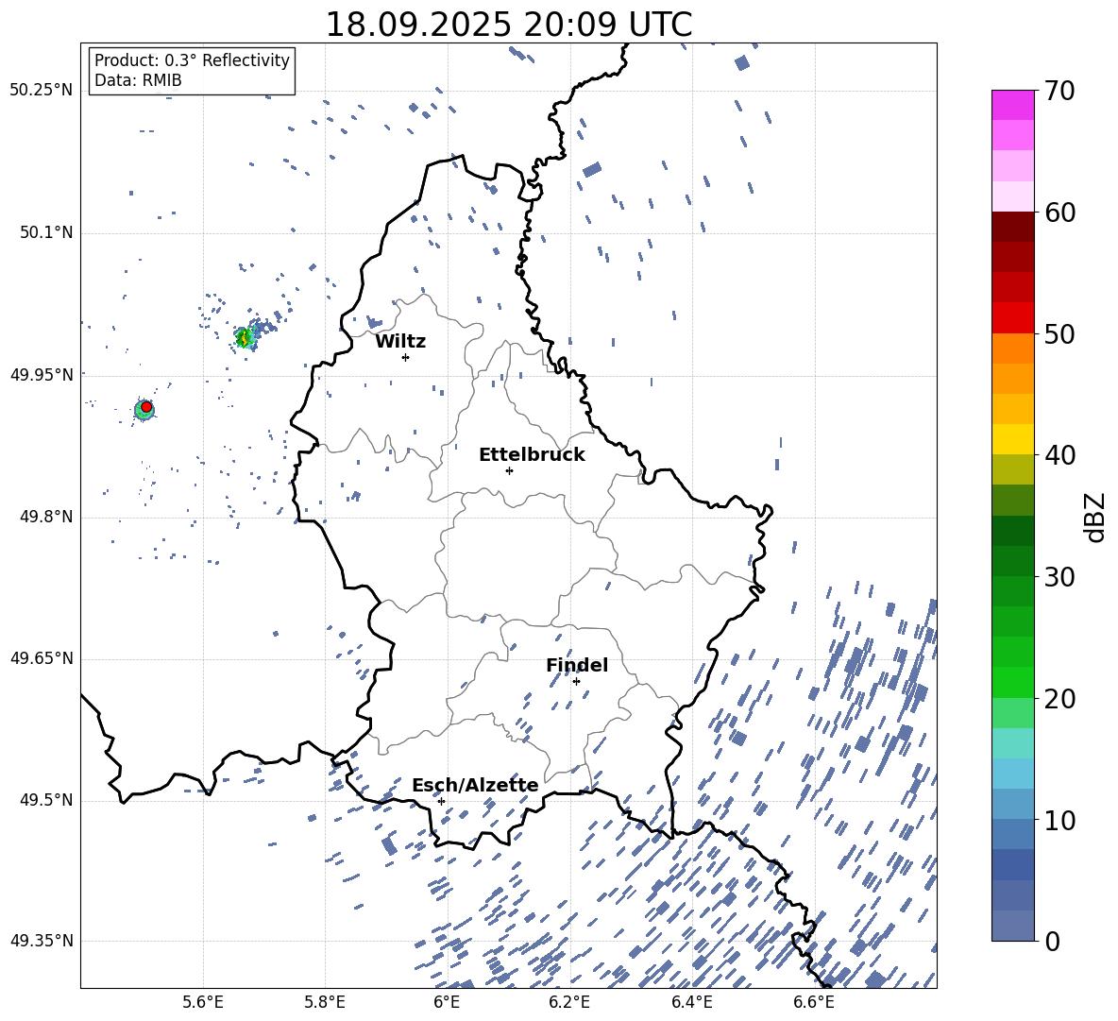Click the orange swatch just below 50
The width and height of the screenshot is (1118, 1021).
pyautogui.click(x=1012, y=348)
